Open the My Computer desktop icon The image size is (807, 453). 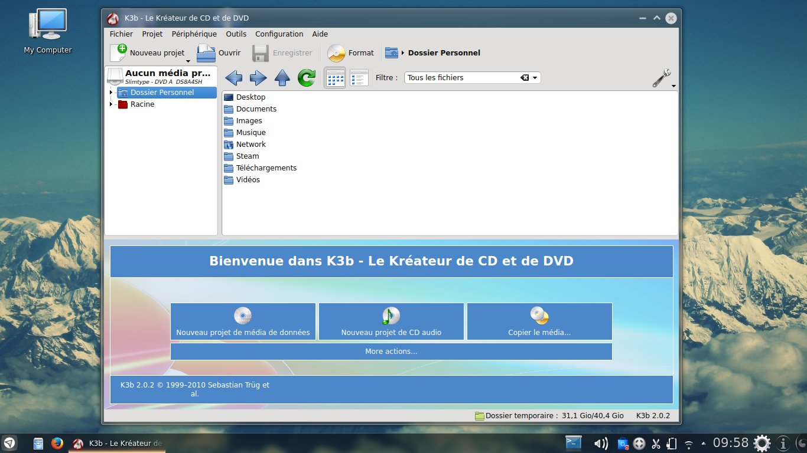pyautogui.click(x=47, y=31)
